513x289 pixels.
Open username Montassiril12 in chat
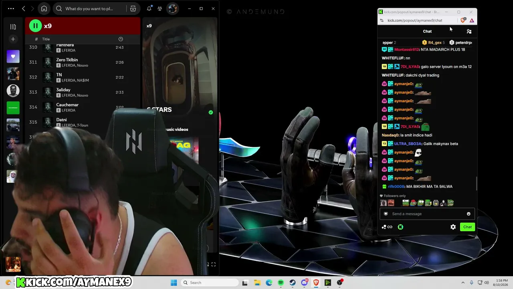pos(406,49)
